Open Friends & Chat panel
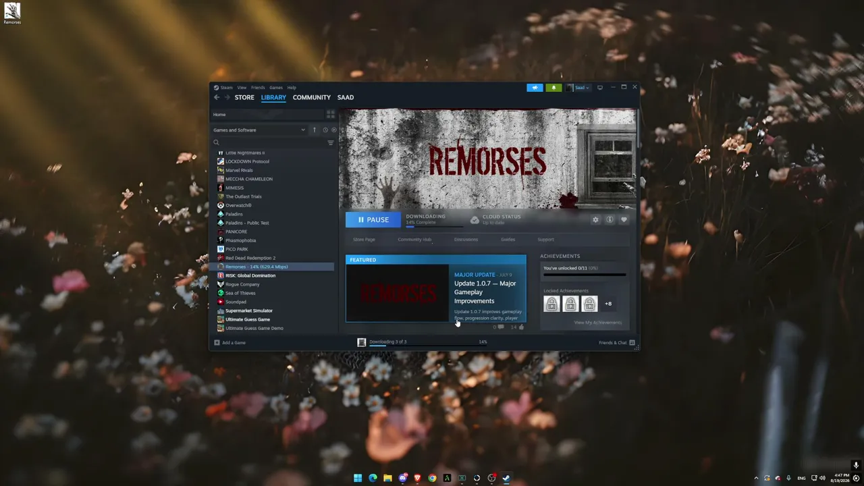864x486 pixels. point(617,343)
